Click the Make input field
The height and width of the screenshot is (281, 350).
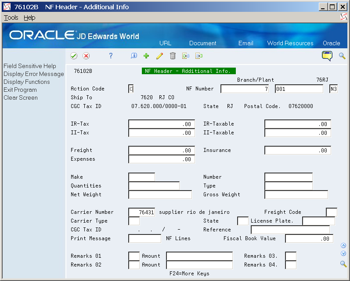pos(141,177)
